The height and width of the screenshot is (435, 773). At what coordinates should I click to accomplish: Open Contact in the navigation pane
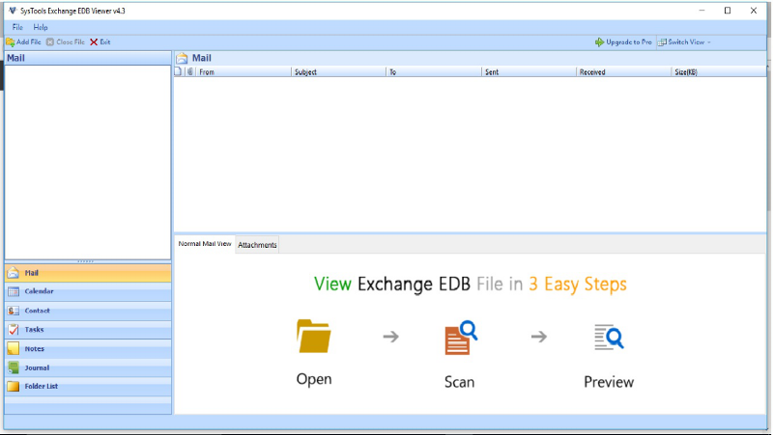click(x=88, y=311)
